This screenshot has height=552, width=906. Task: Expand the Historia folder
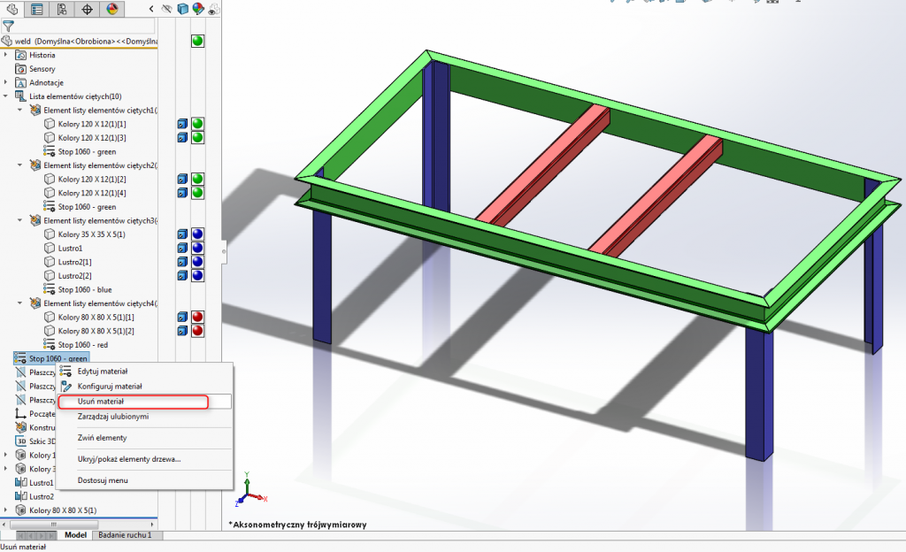[6, 55]
